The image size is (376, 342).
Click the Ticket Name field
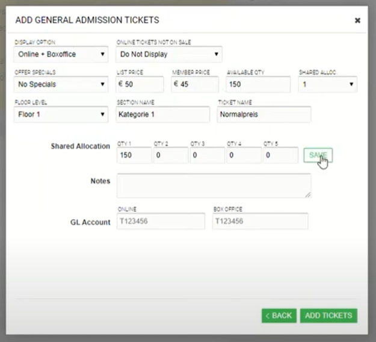pyautogui.click(x=264, y=114)
